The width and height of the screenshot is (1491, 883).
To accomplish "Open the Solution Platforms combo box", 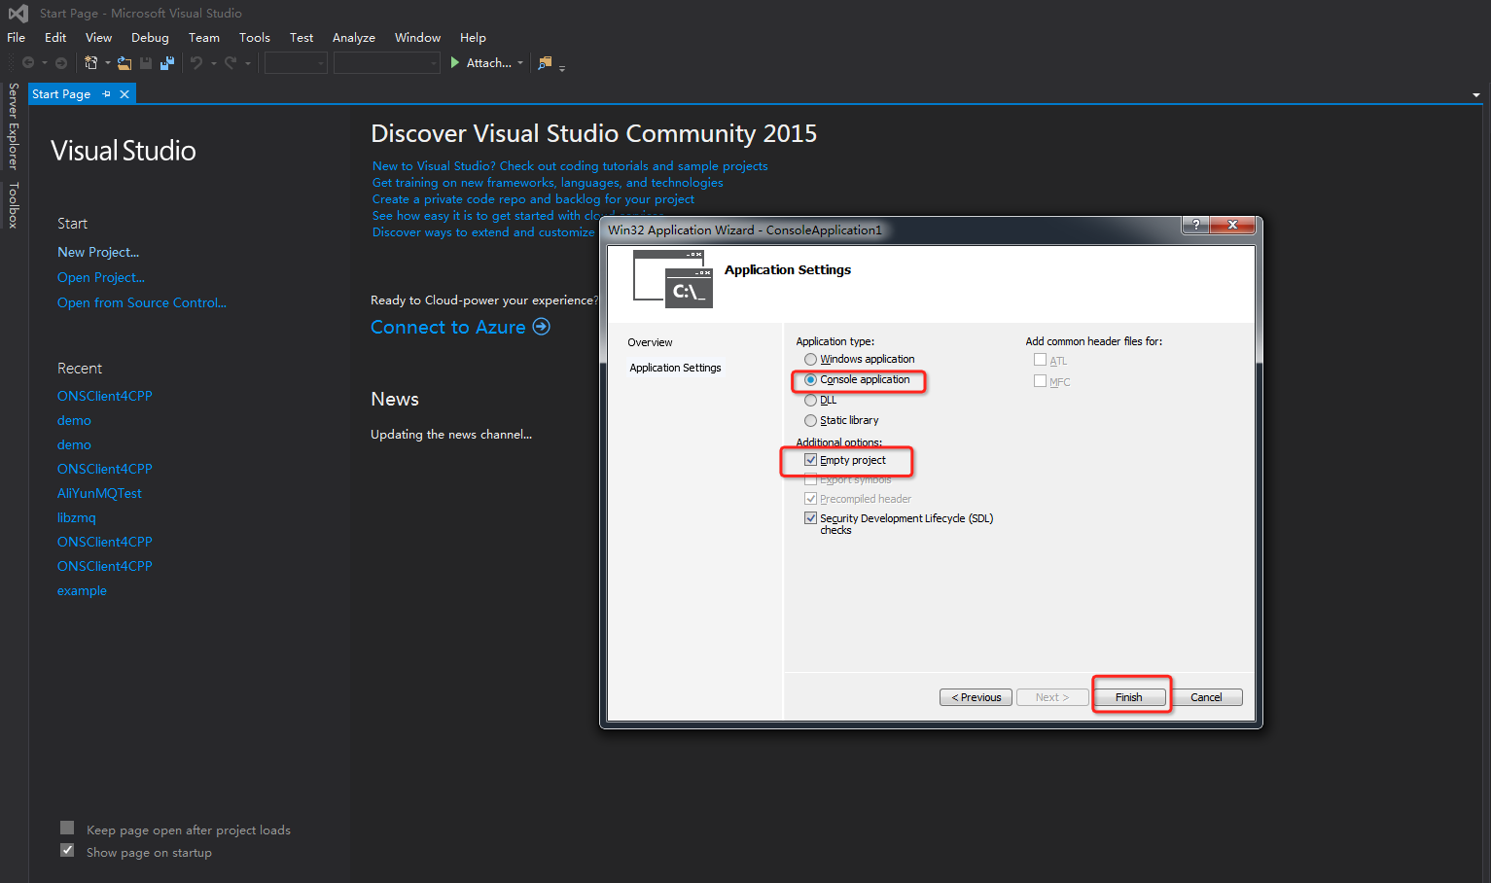I will 387,63.
